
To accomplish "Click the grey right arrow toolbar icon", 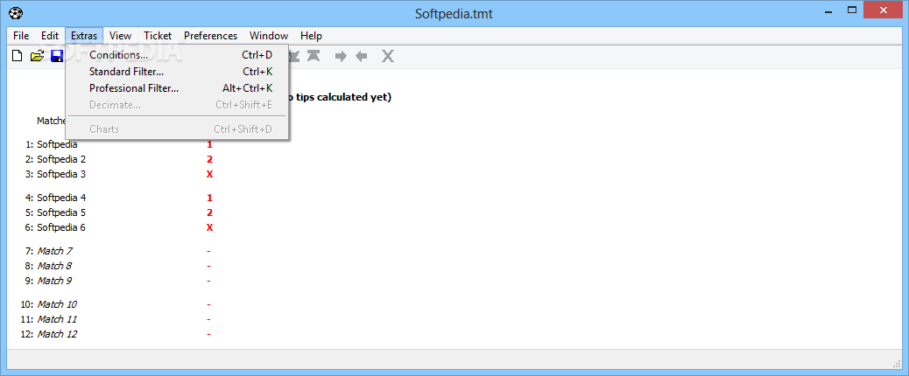I will [x=341, y=56].
